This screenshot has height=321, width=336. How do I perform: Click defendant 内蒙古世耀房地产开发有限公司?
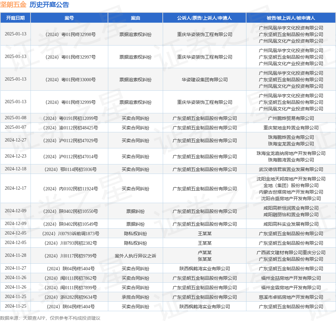pos(291,192)
